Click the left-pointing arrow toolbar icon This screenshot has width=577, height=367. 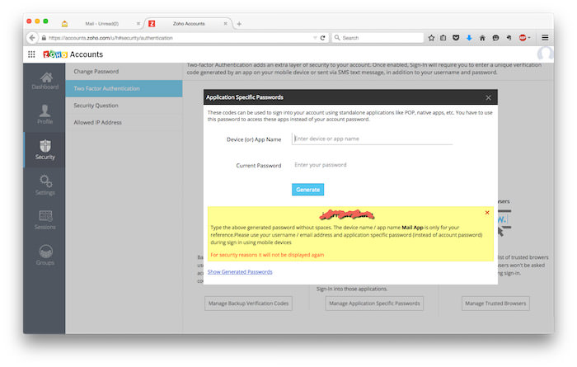509,38
